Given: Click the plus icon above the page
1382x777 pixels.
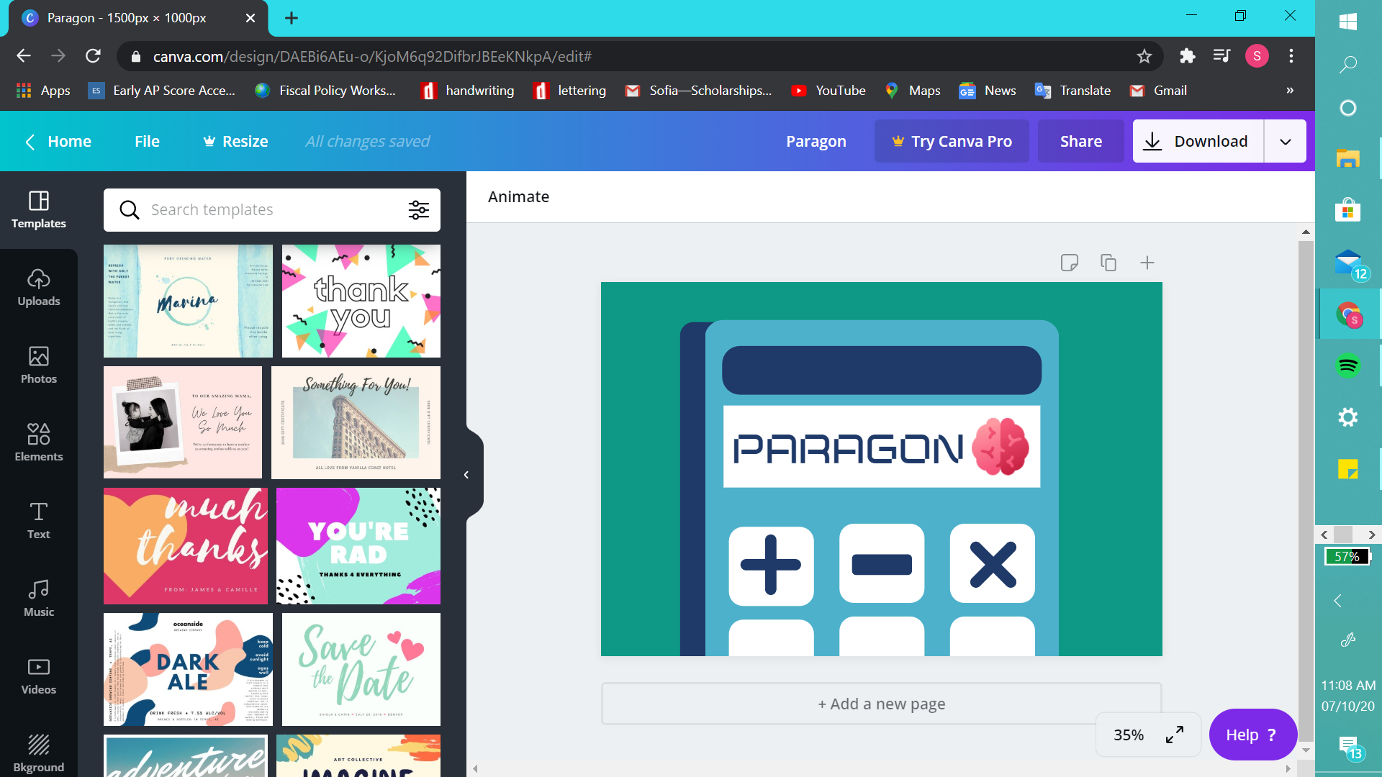Looking at the screenshot, I should point(1147,263).
